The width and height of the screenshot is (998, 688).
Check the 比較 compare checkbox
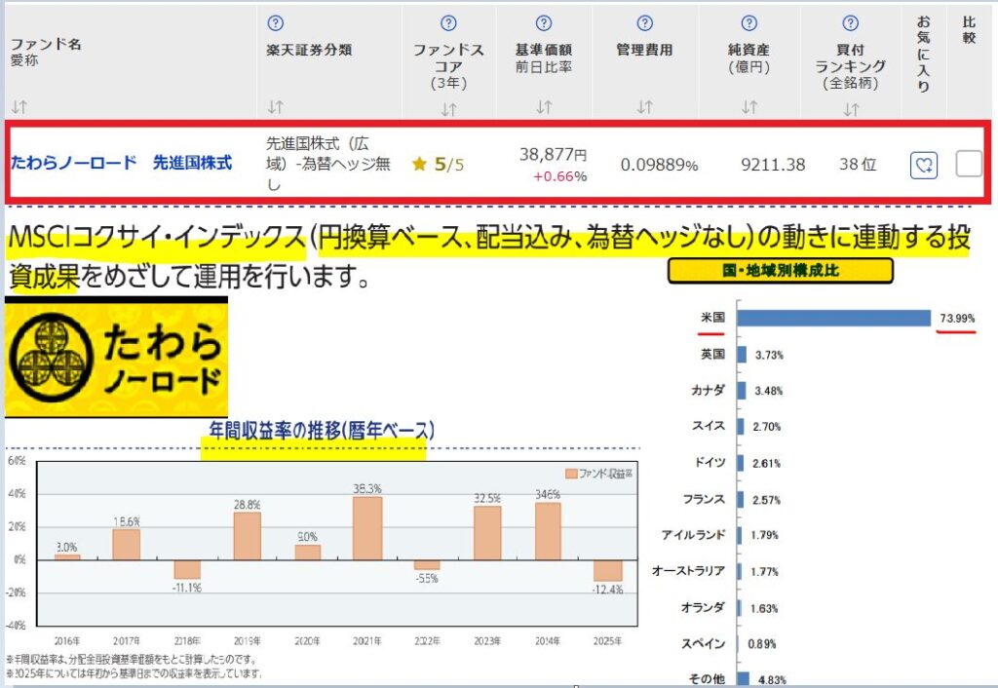point(969,164)
